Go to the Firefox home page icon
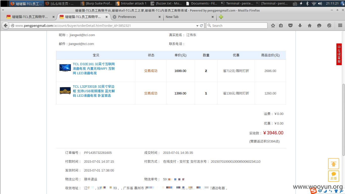Viewport: 345px width, 194px height. tap(310, 26)
